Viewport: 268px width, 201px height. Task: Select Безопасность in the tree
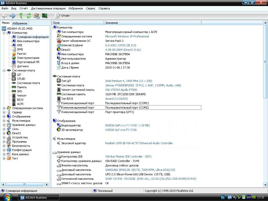coord(21,146)
